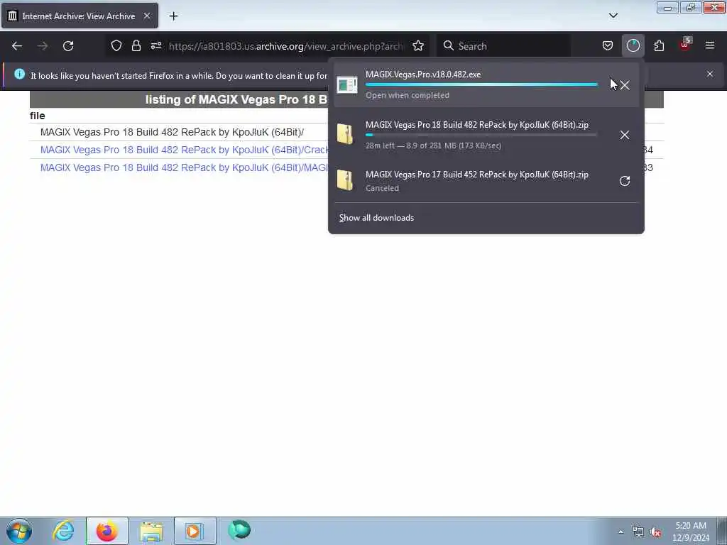This screenshot has width=727, height=545.
Task: Open the uBlock extension icon with badge
Action: point(685,45)
